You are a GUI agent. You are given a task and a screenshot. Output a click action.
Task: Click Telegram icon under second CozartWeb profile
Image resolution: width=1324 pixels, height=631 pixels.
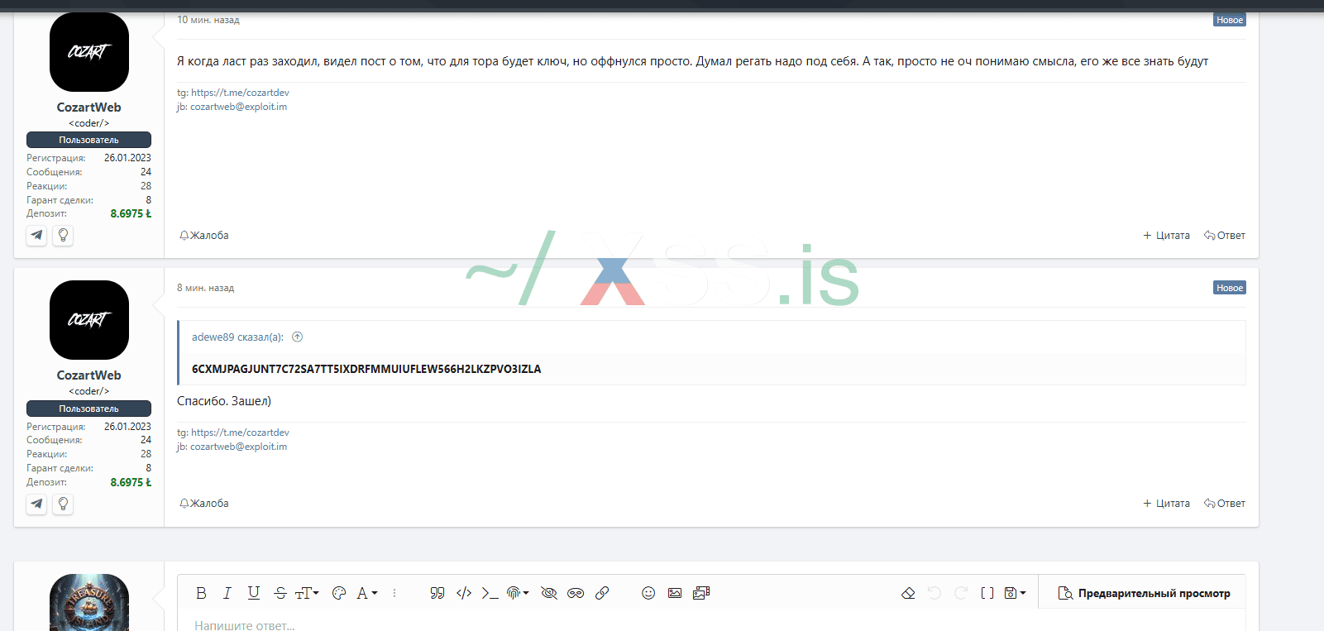36,504
